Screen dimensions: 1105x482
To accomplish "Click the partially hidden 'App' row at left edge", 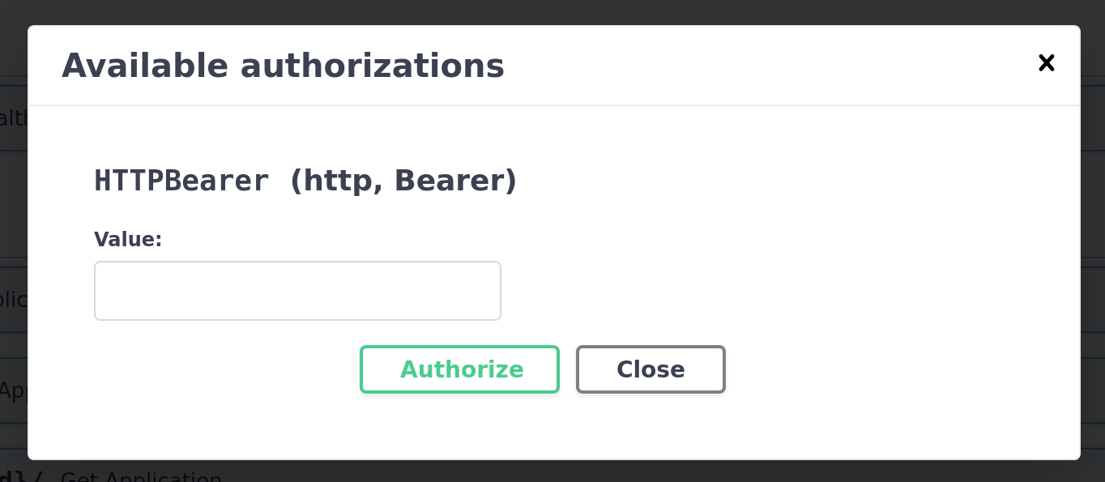I will 14,390.
